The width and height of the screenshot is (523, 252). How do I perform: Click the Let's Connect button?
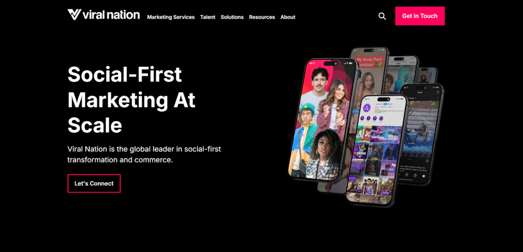[94, 183]
